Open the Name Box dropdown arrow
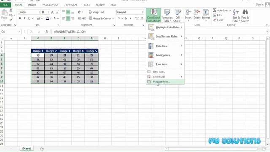The image size is (270, 152). [19, 32]
